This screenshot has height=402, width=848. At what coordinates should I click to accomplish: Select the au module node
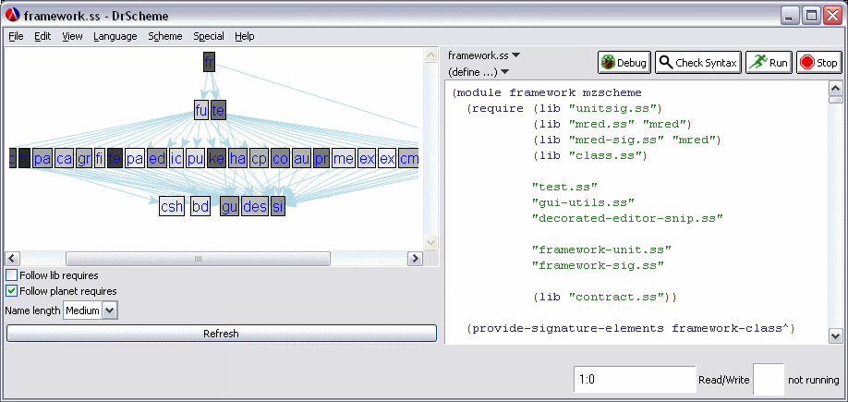pyautogui.click(x=301, y=159)
